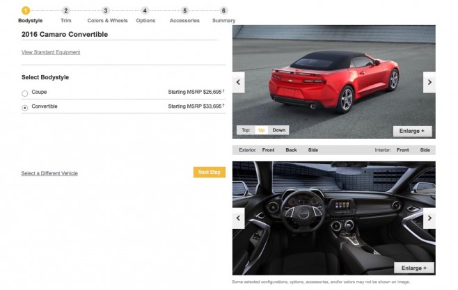Switch exterior view to Back
The width and height of the screenshot is (458, 290).
coord(291,150)
